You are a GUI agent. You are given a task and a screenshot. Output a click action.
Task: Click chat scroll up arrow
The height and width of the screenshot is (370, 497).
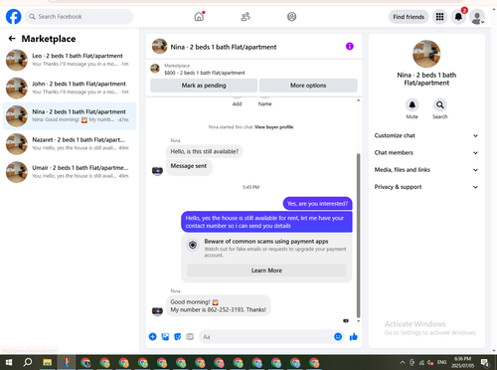click(x=358, y=100)
